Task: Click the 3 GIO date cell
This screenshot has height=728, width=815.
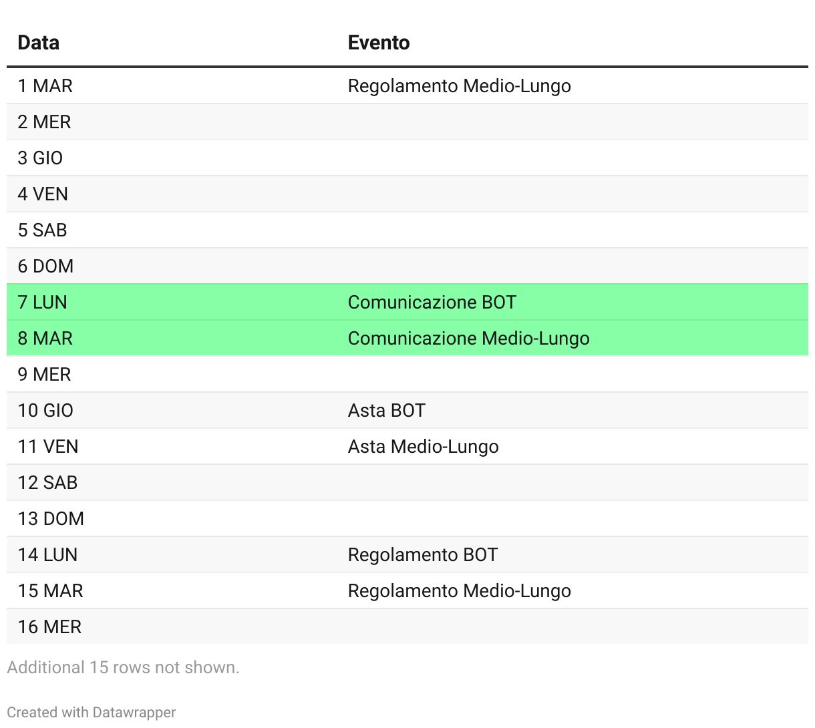Action: point(40,158)
